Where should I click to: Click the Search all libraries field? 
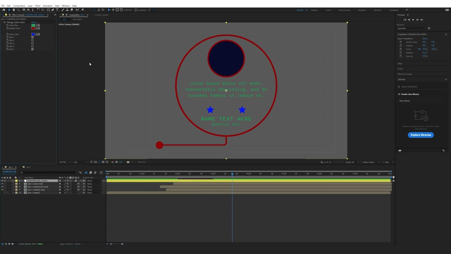(421, 86)
